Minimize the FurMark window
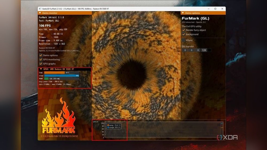This screenshot has height=150, width=267. pyautogui.click(x=209, y=9)
